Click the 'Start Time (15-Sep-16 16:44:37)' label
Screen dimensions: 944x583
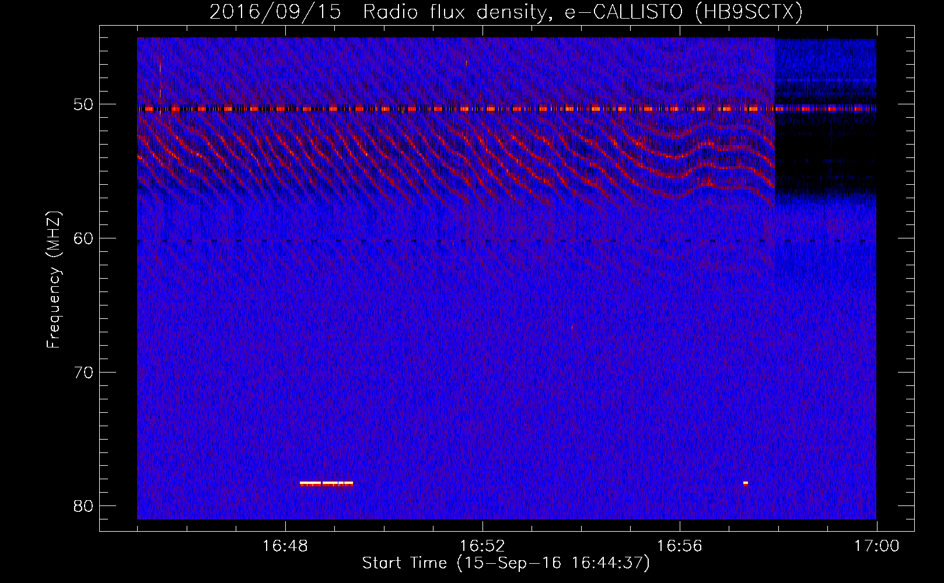(506, 563)
